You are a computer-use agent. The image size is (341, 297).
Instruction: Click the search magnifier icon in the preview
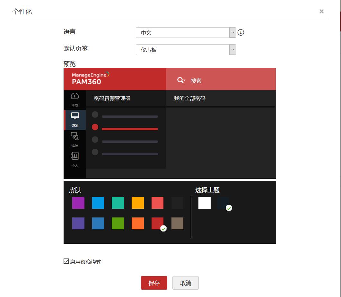tap(181, 80)
